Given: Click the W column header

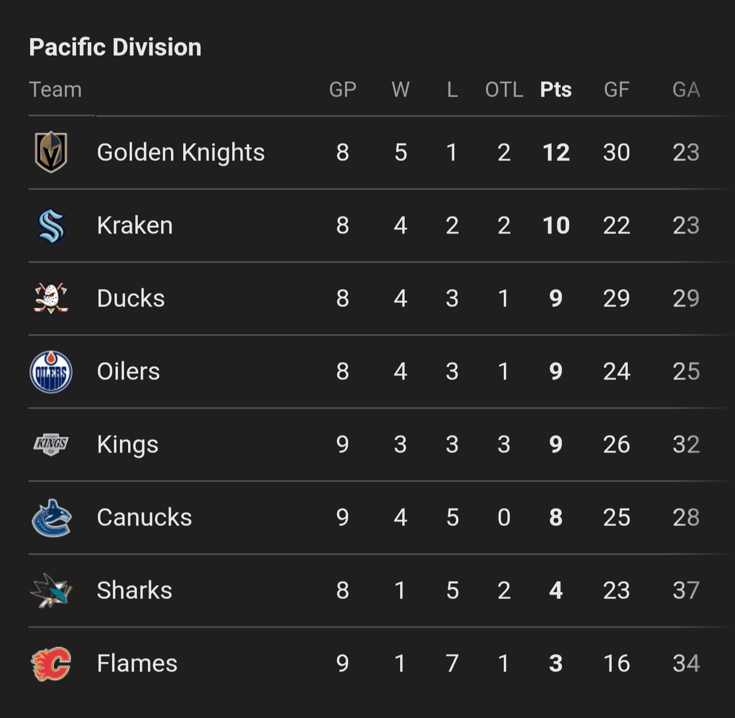Looking at the screenshot, I should point(400,90).
